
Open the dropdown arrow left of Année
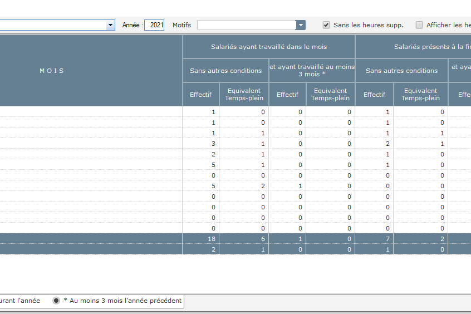tap(110, 25)
